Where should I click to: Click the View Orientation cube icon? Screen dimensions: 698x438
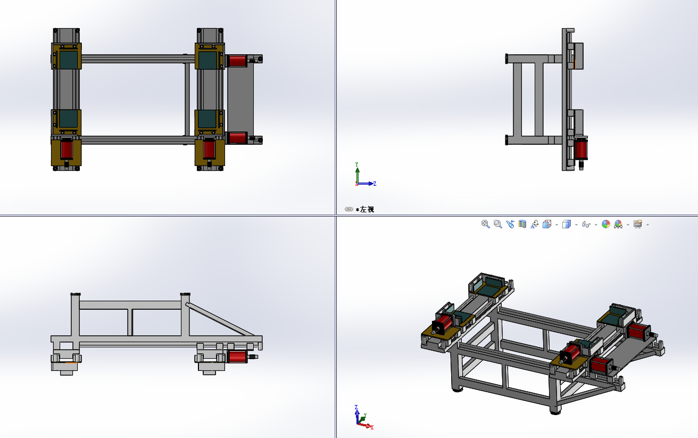tap(547, 224)
